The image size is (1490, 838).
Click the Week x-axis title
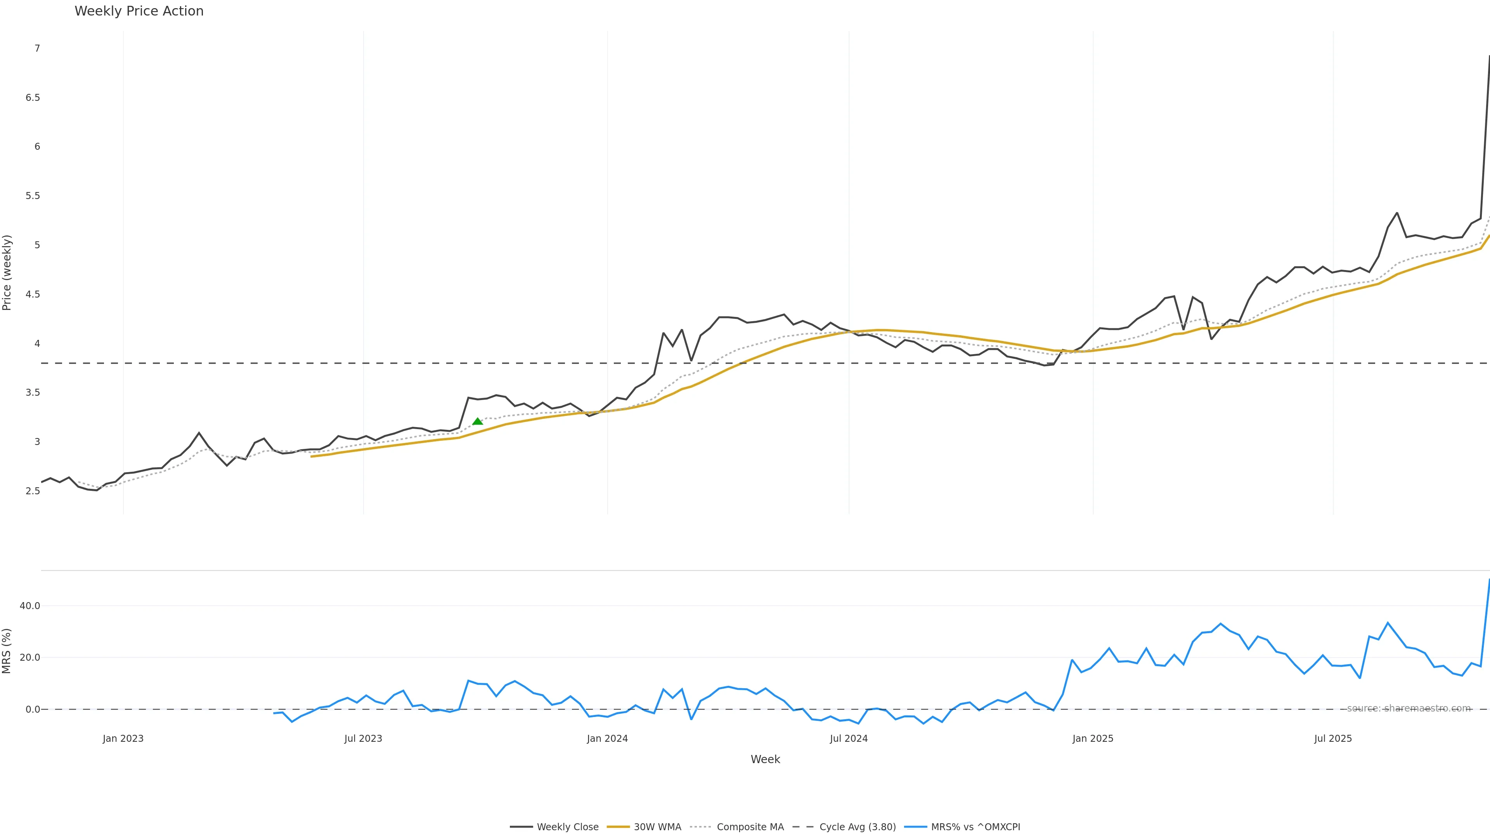pyautogui.click(x=765, y=759)
